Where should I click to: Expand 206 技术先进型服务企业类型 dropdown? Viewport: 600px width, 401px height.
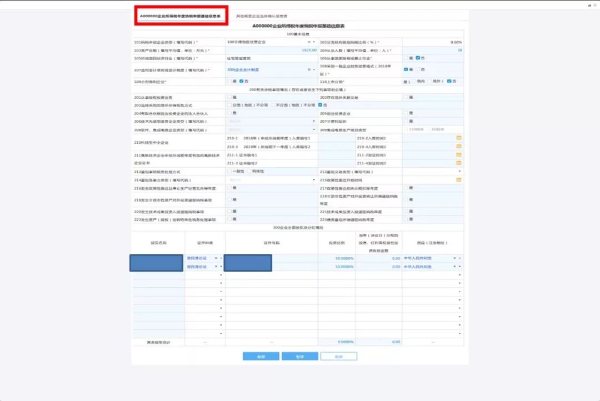[x=313, y=121]
